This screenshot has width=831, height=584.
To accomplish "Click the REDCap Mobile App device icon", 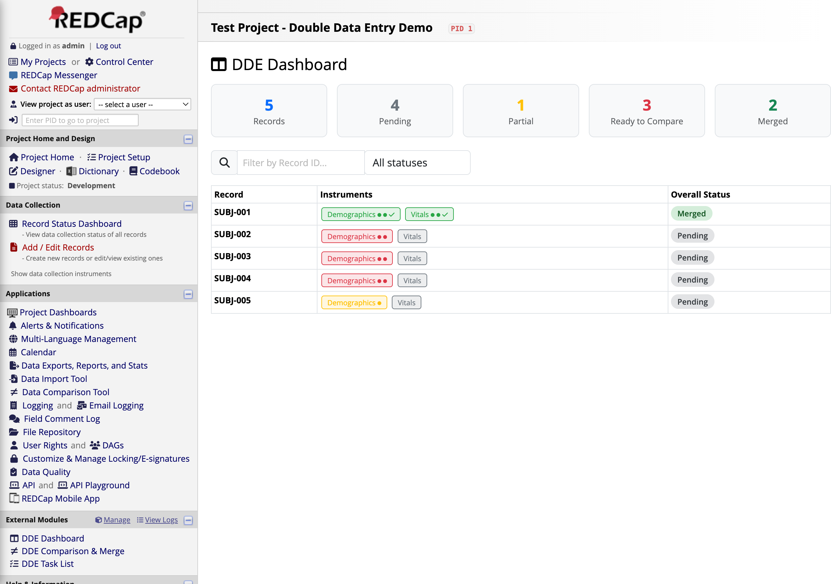I will pos(14,498).
